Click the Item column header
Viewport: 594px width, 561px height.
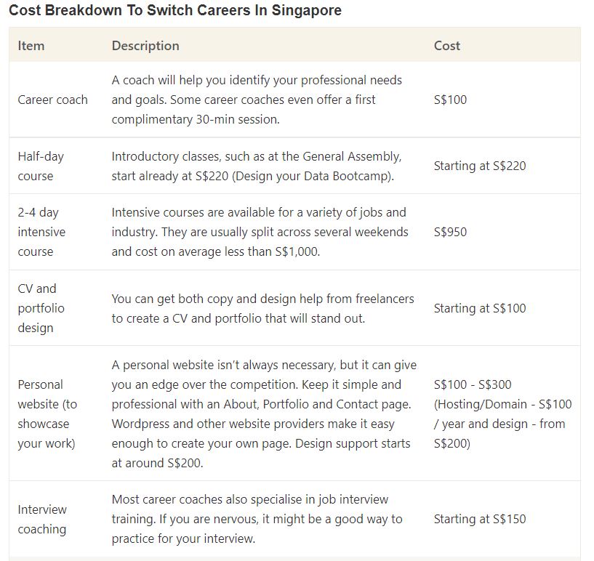click(31, 45)
